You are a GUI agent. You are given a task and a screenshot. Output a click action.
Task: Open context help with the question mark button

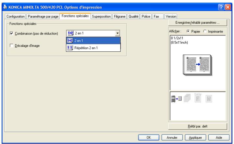[221, 7]
